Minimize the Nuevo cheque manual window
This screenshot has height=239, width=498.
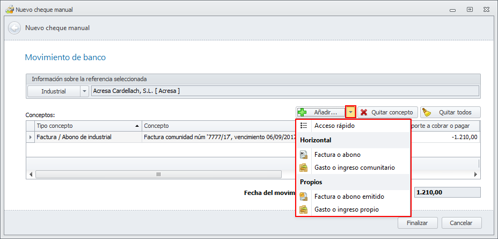click(x=453, y=10)
